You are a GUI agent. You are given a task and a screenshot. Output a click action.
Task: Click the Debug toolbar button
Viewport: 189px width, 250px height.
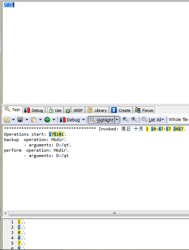click(x=70, y=120)
